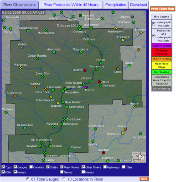
Task: Click the yellow Freeport gauge marker
Action: (123, 40)
